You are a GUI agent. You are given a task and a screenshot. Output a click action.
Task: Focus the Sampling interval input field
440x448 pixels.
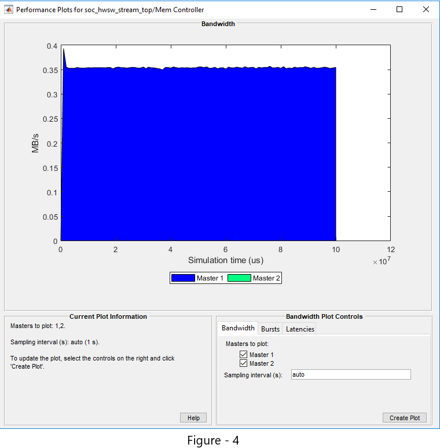351,374
